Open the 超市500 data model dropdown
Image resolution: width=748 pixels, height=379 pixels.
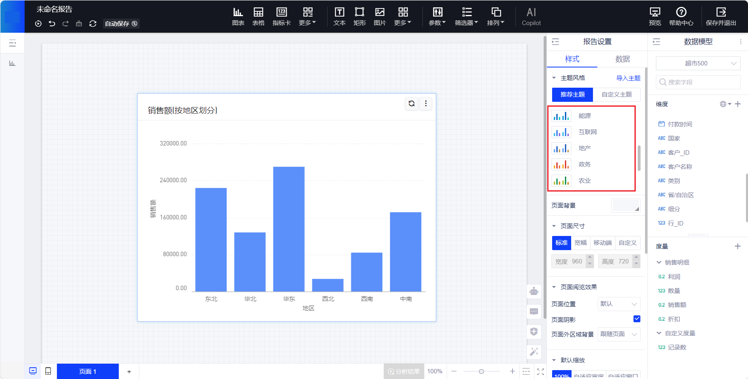[x=698, y=63]
